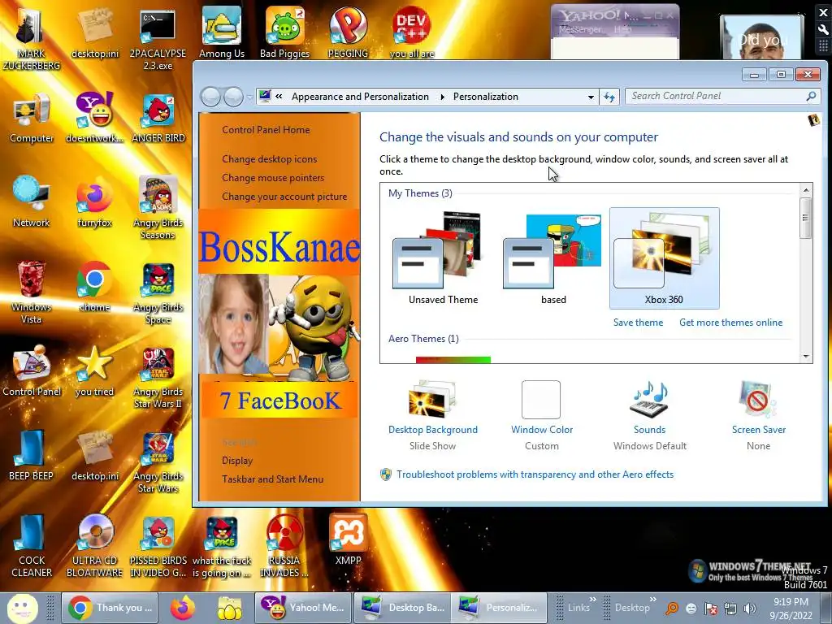Select the ULTRA CD BLOATWARE disc icon
Image resolution: width=832 pixels, height=624 pixels.
[x=94, y=545]
